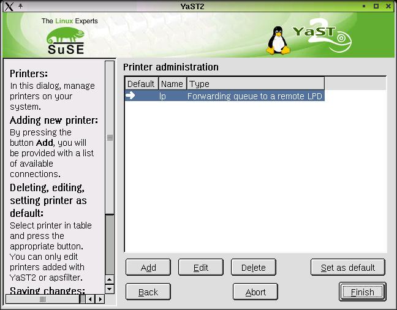Click Set as default button
This screenshot has width=397, height=310.
click(347, 268)
